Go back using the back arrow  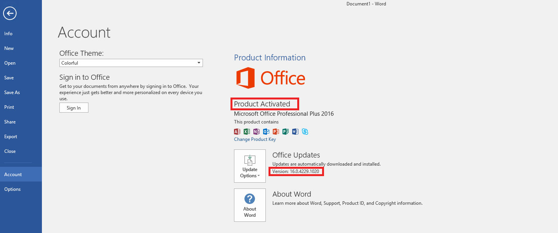click(10, 14)
